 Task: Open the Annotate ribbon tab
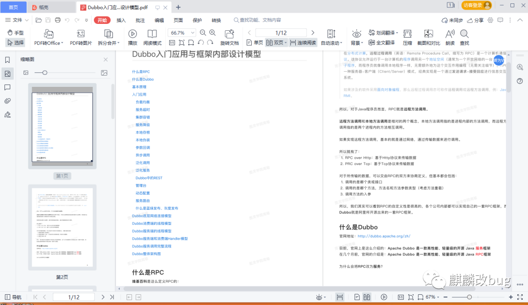[140, 20]
